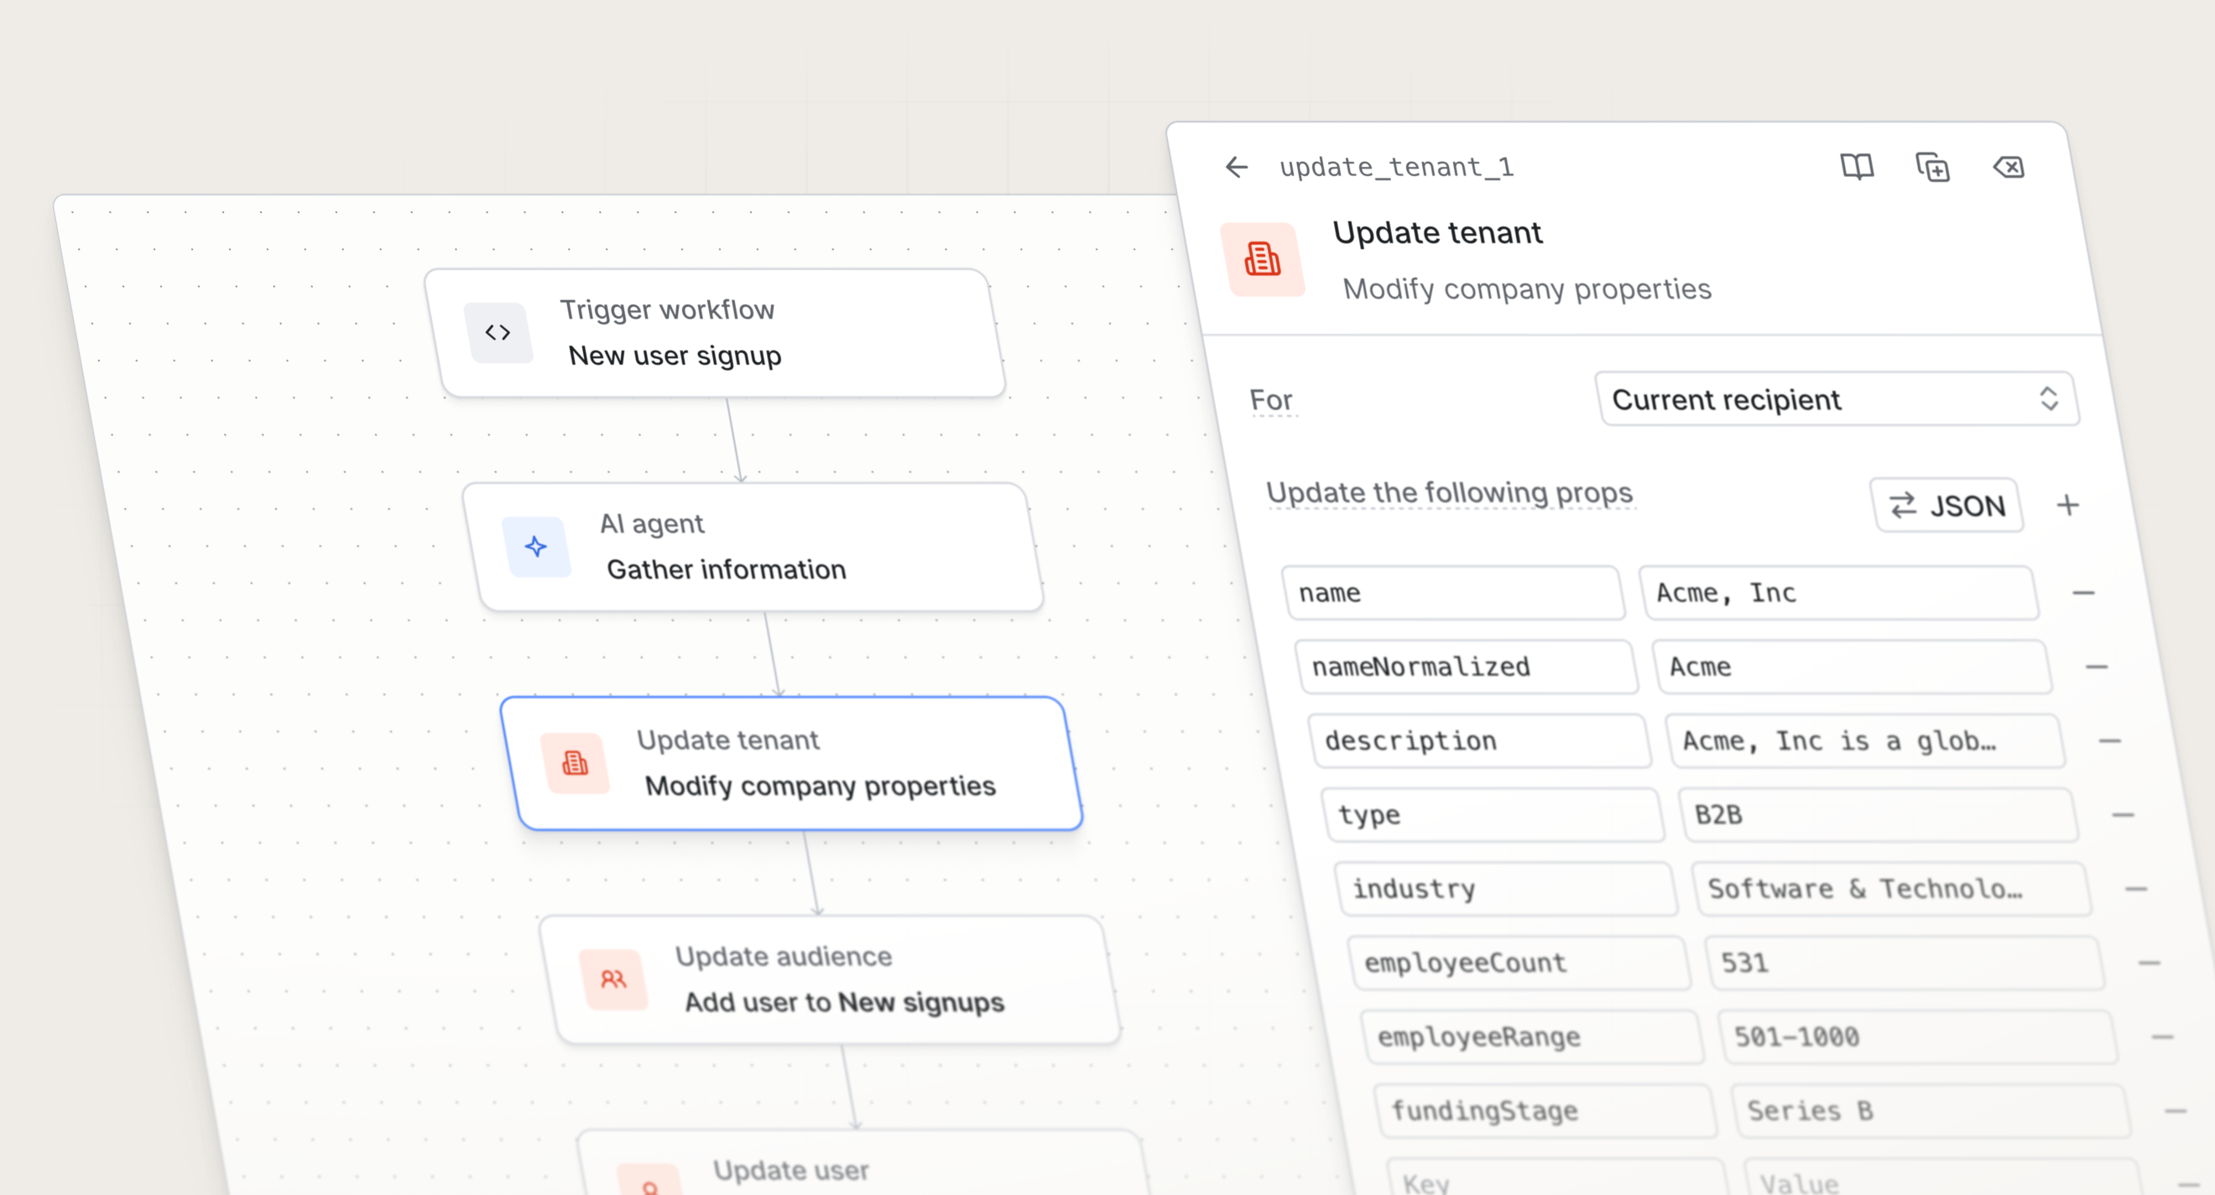
Task: Open the Current recipient dropdown
Action: coord(1837,400)
